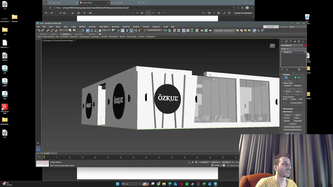Viewport: 333px width, 187px height.
Task: Open the Create Selection Set dropdown
Action: pyautogui.click(x=155, y=30)
